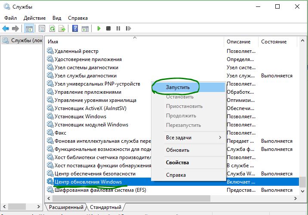Image resolution: width=308 pixels, height=215 pixels.
Task: Open the Справка menu in menu bar
Action: click(x=78, y=18)
